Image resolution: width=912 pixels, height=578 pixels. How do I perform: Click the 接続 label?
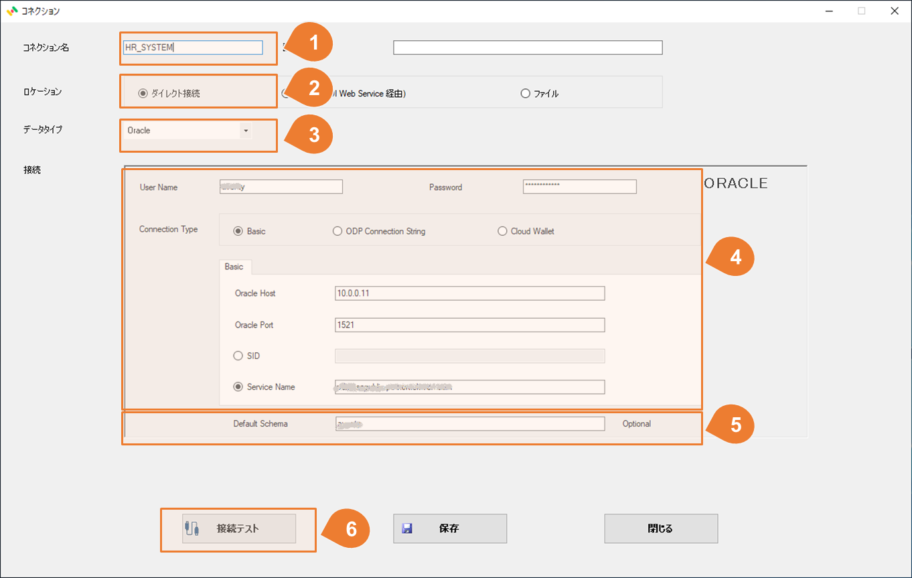32,170
